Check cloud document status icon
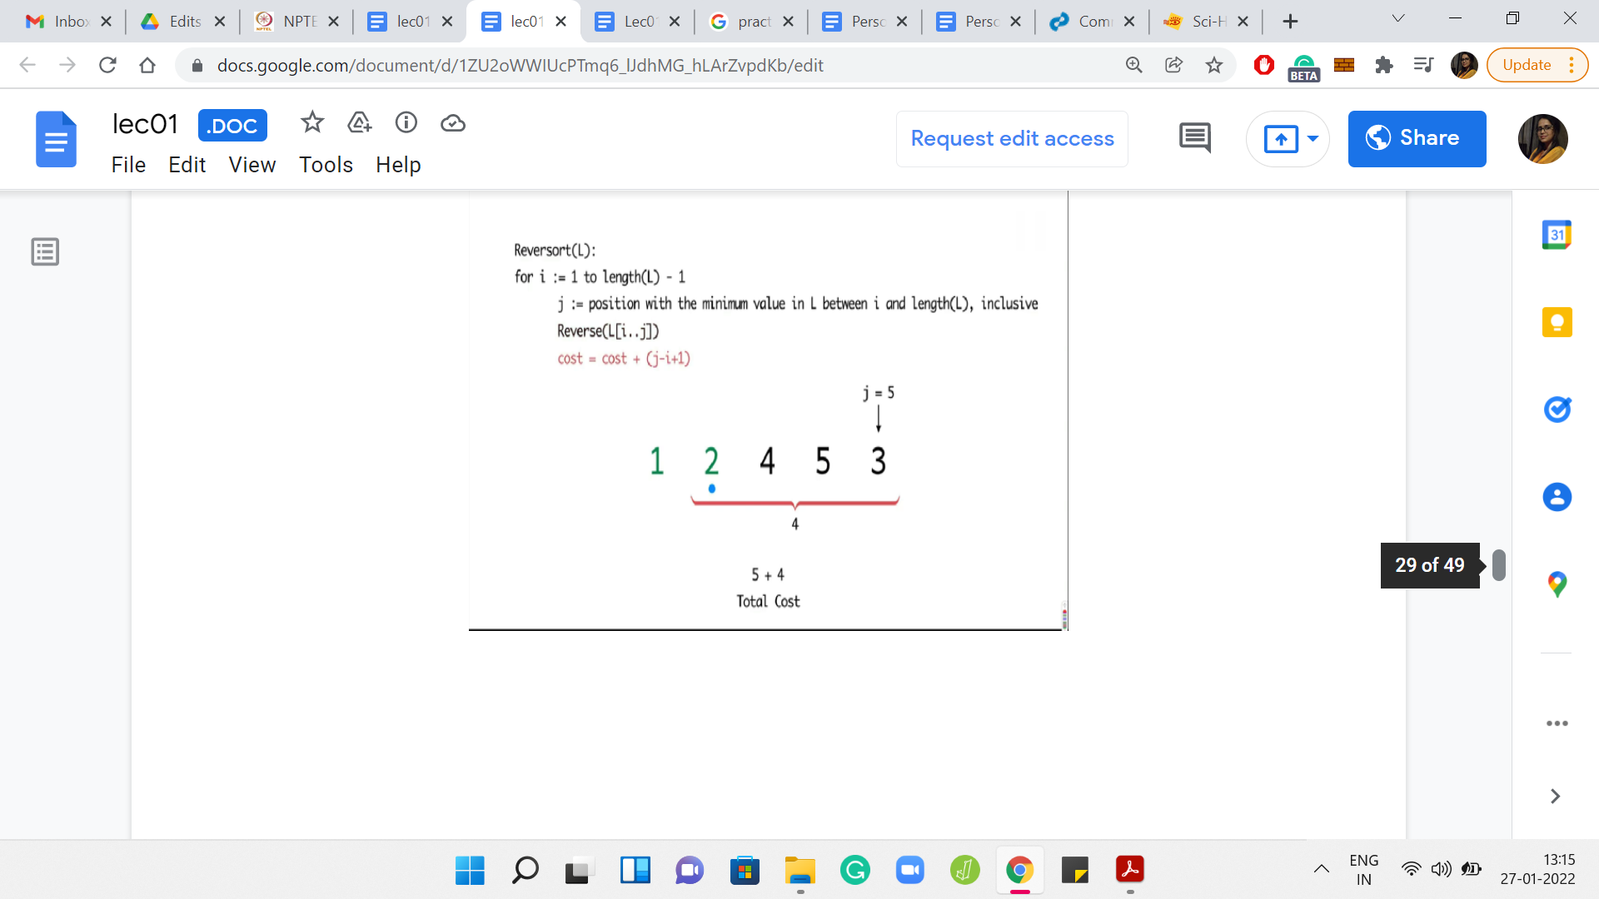Screen dimensions: 1599x899 [452, 123]
